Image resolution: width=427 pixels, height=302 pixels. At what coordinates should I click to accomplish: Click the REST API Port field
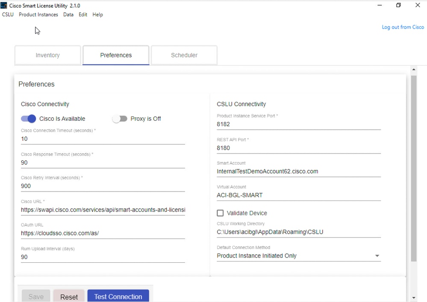coord(299,148)
